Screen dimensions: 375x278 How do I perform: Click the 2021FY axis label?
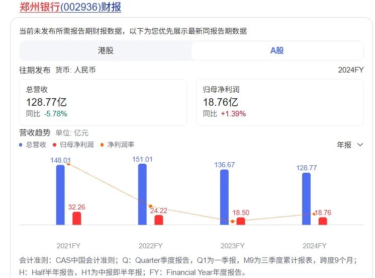(x=69, y=246)
